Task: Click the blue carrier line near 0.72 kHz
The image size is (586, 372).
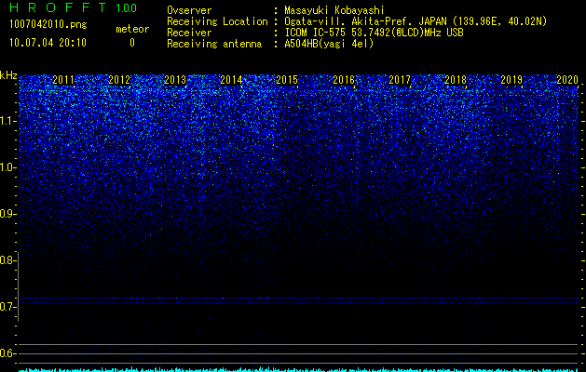Action: (298, 299)
